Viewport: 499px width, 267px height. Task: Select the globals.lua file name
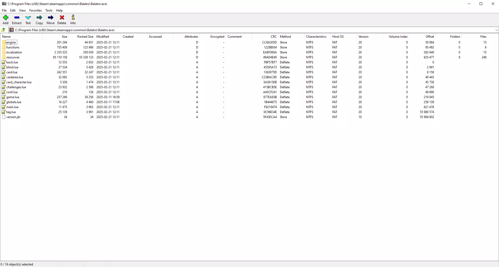coord(14,102)
